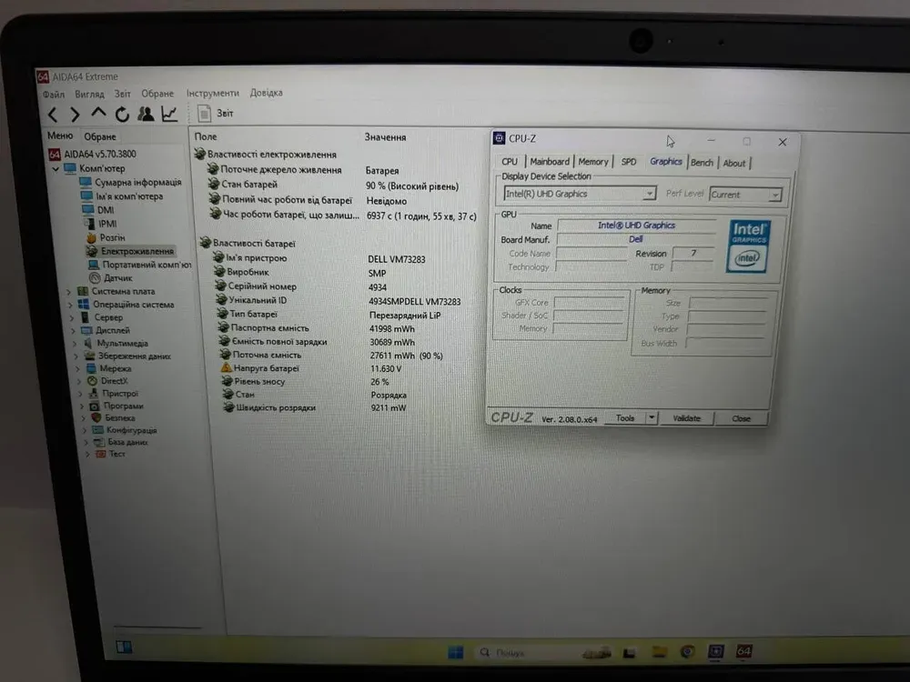This screenshot has width=910, height=682.
Task: Switch to the Mainboard tab in CPU-Z
Action: pyautogui.click(x=550, y=162)
